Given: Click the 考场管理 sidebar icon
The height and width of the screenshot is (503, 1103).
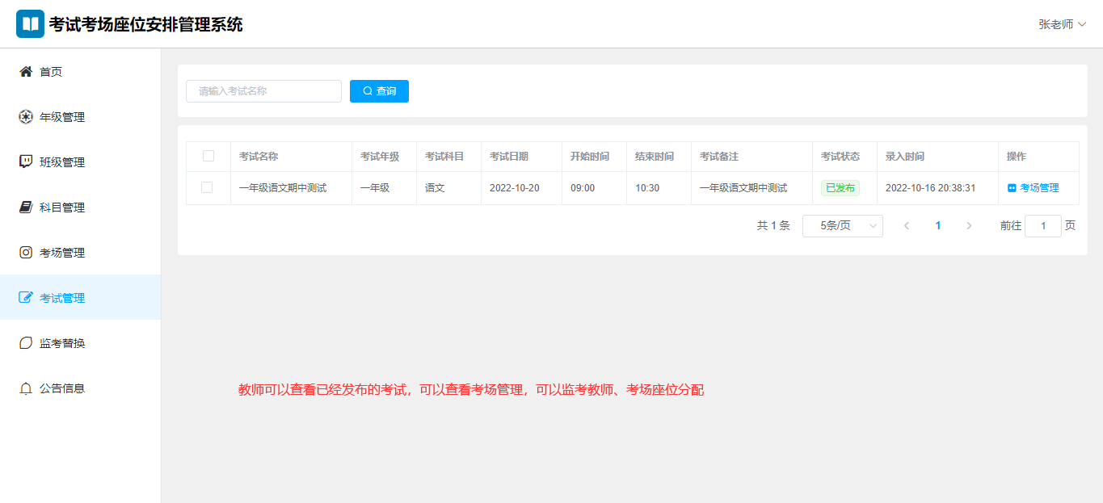Looking at the screenshot, I should [26, 253].
